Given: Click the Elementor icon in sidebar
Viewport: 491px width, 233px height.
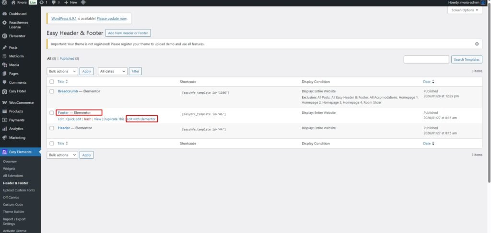Looking at the screenshot, I should tap(4, 36).
